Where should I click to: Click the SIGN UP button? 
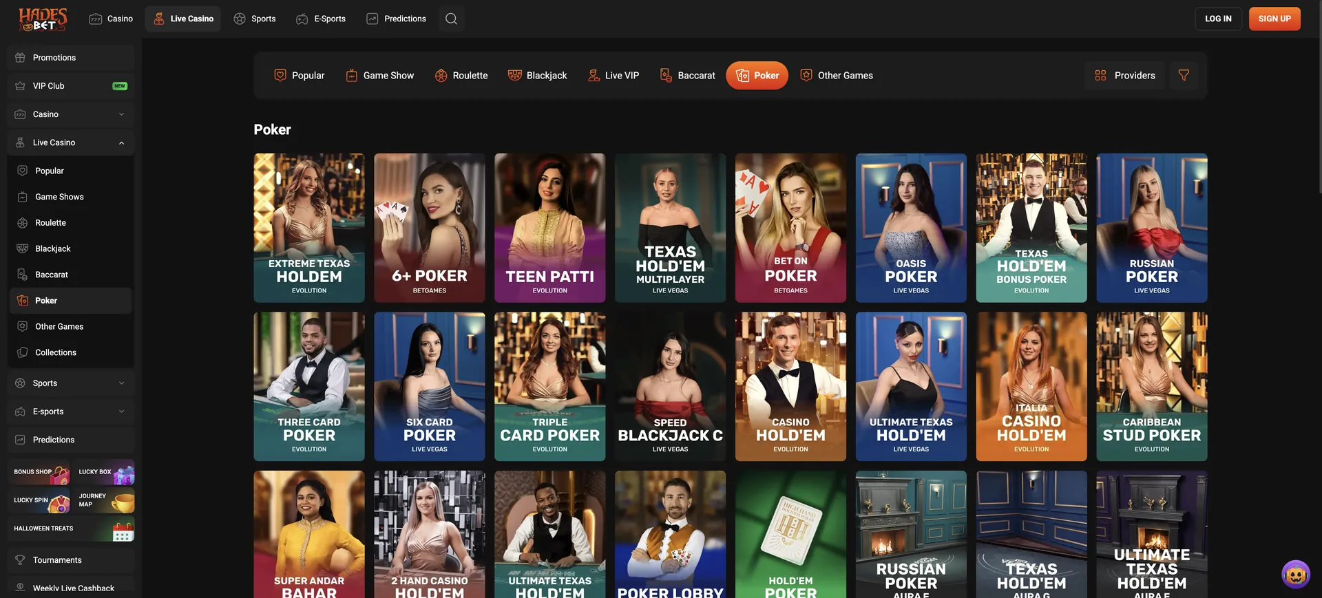click(x=1274, y=19)
